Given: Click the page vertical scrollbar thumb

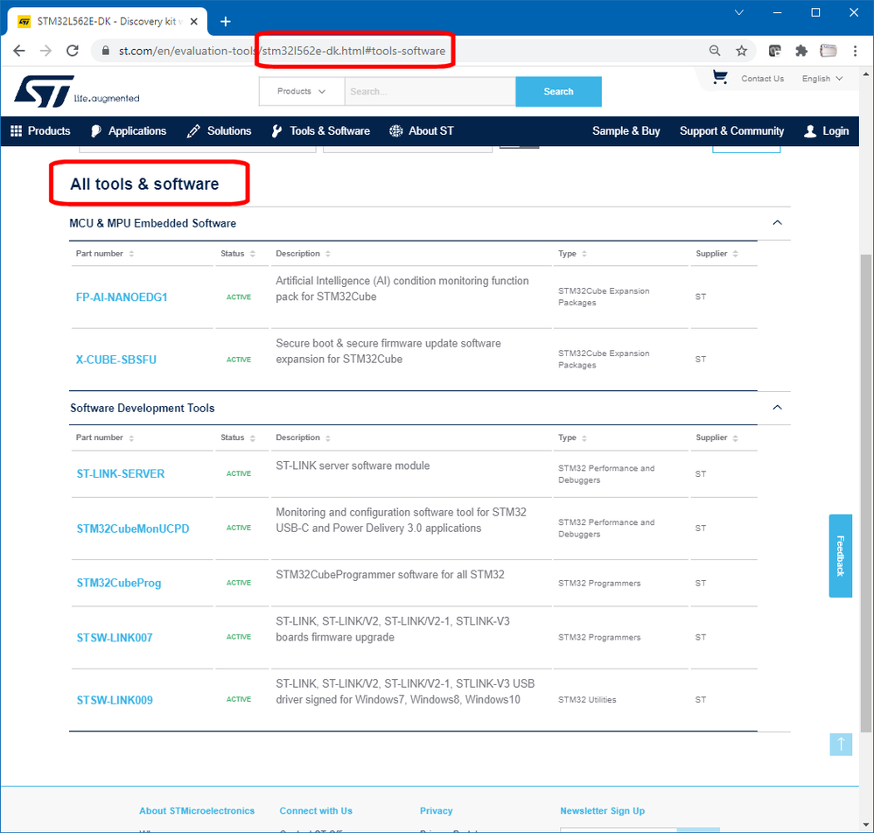Looking at the screenshot, I should click(866, 493).
